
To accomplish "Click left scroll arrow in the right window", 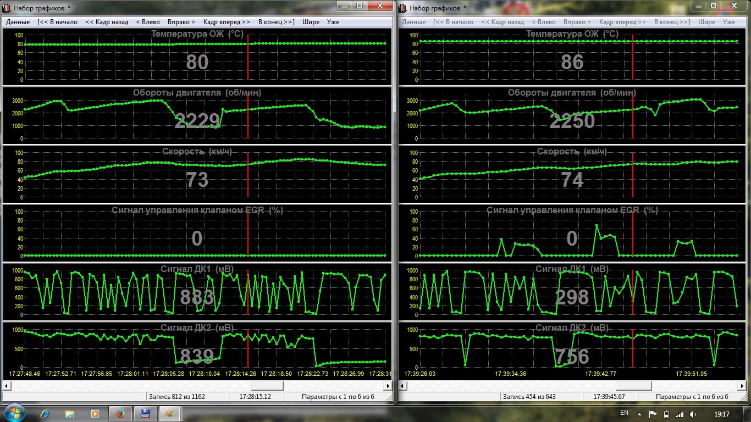I will (404, 385).
